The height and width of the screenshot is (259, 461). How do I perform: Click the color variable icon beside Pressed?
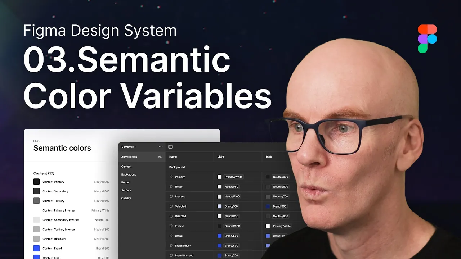tap(171, 196)
